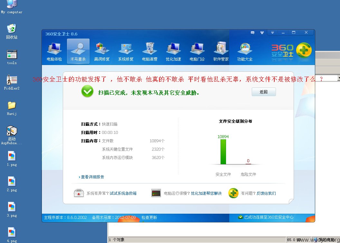This screenshot has width=340, height=243.
Task: Open 电脑清理 trash bin cleanup
Action: click(150, 51)
